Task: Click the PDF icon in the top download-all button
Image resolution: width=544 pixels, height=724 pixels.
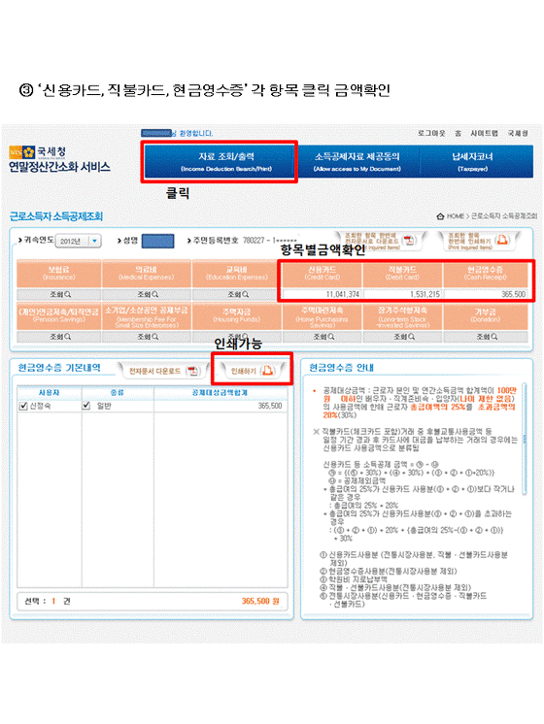Action: (408, 240)
